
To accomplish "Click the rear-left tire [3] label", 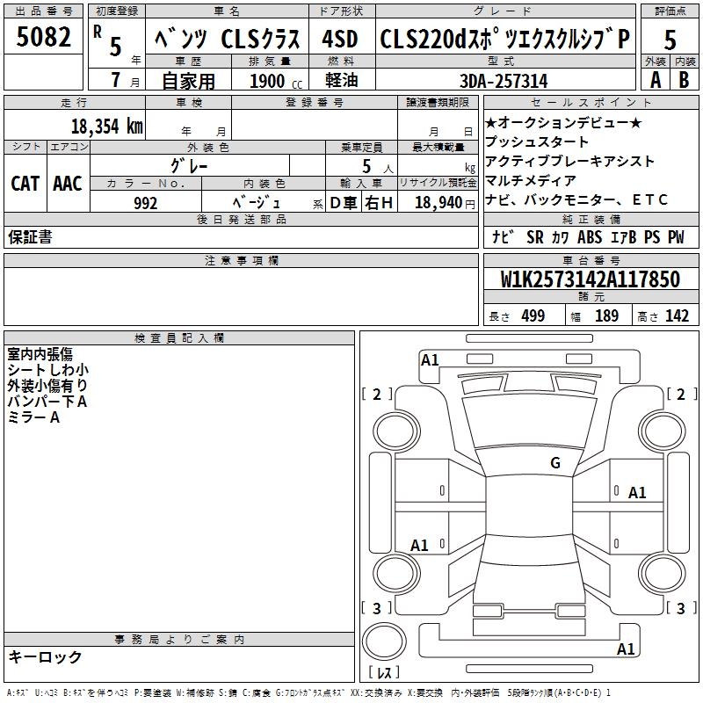I will click(x=377, y=608).
